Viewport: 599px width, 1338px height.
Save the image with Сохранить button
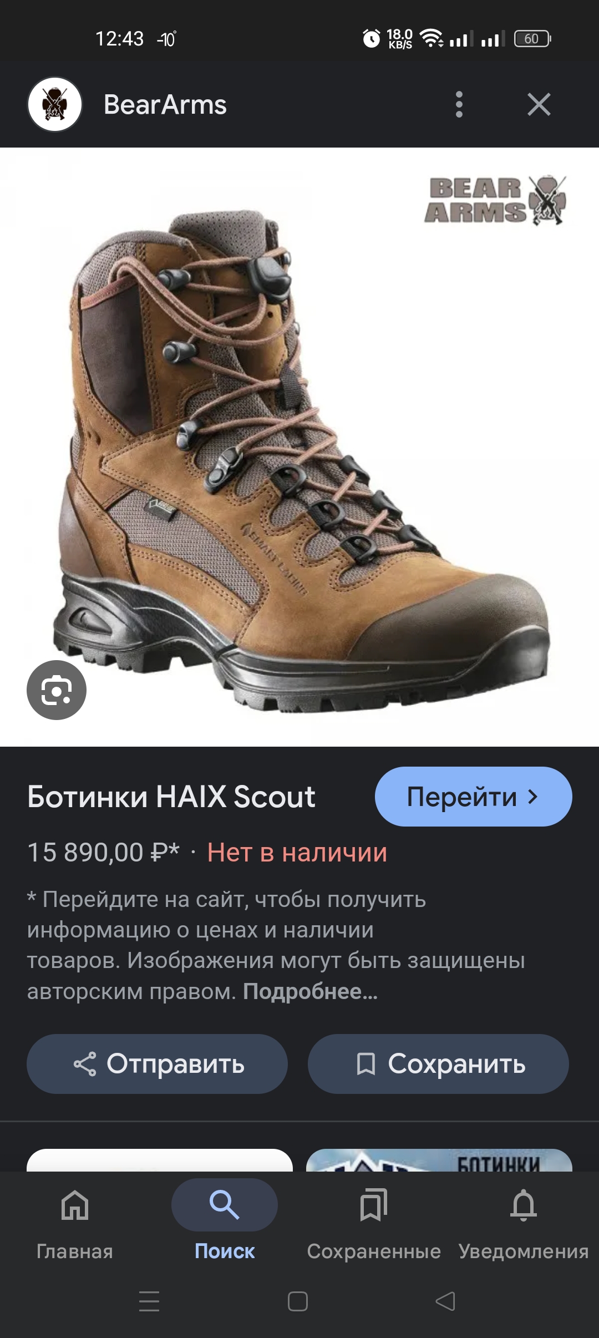click(438, 1064)
